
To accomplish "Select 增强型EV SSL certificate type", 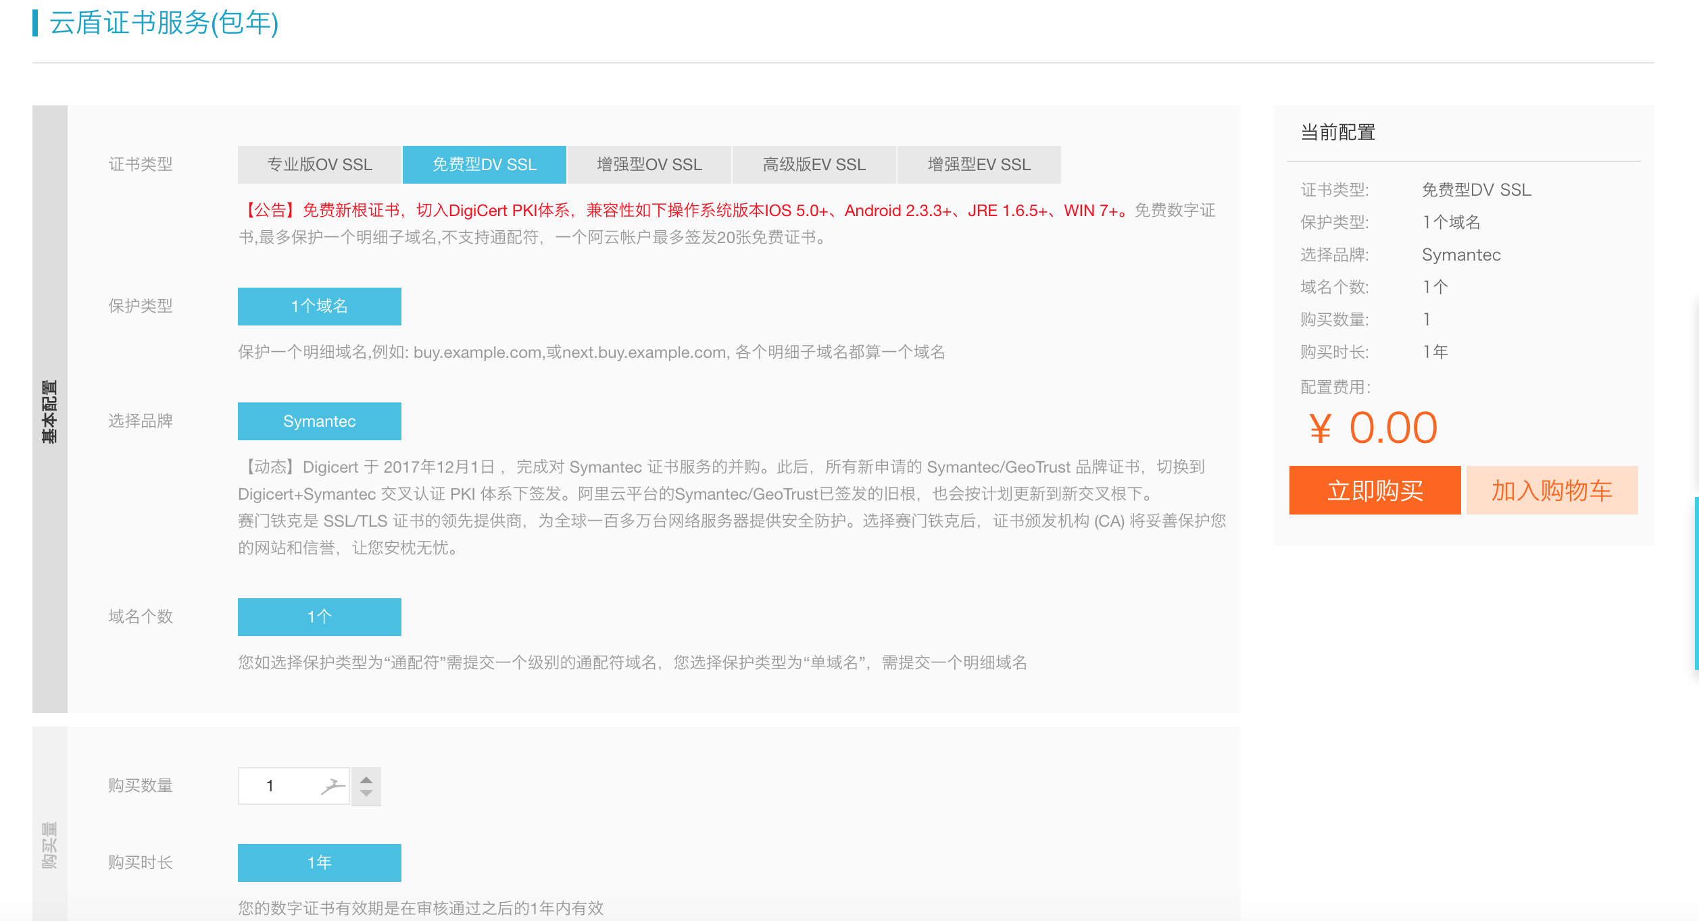I will coord(979,165).
